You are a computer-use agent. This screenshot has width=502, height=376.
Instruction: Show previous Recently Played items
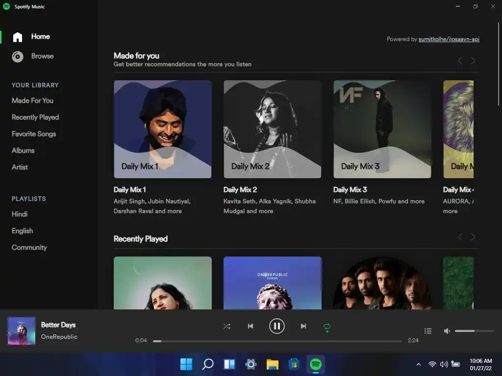460,237
